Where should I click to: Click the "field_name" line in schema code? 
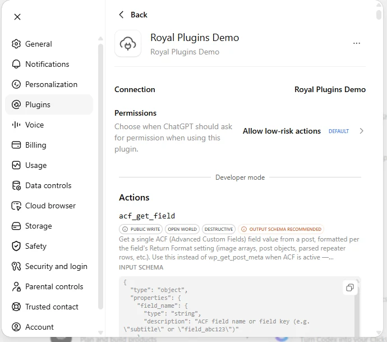(163, 305)
